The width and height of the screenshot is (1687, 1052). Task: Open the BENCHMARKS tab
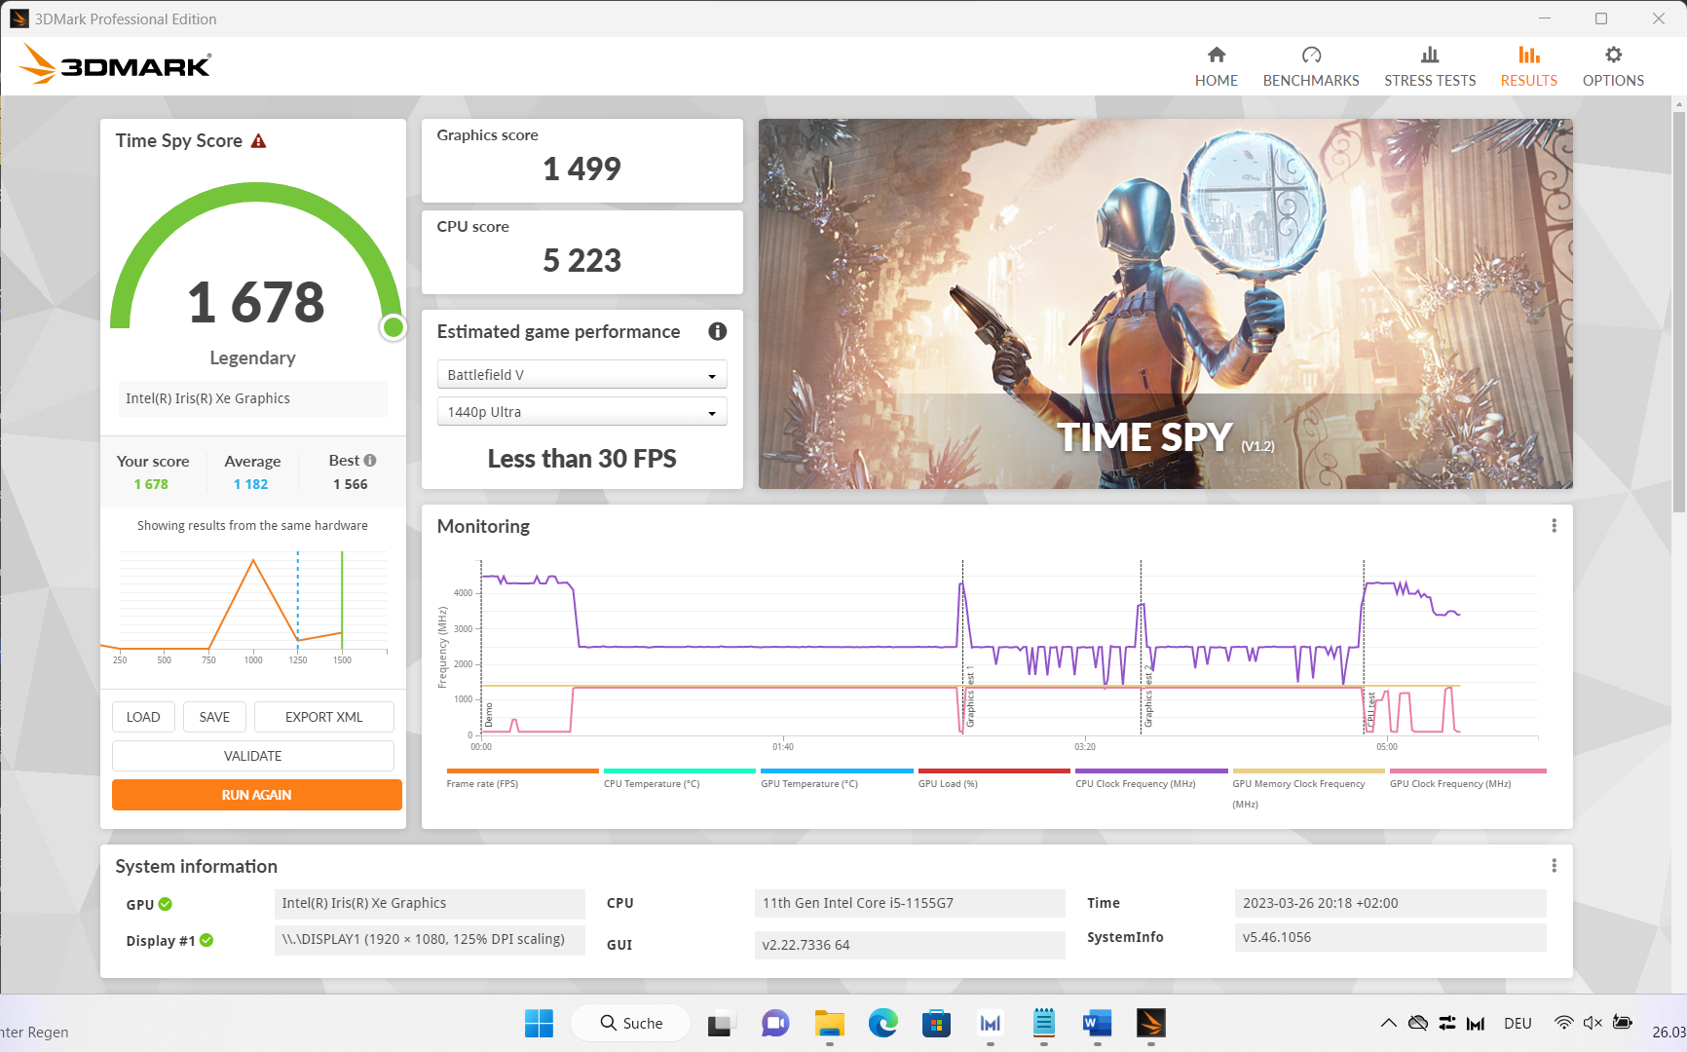tap(1311, 67)
